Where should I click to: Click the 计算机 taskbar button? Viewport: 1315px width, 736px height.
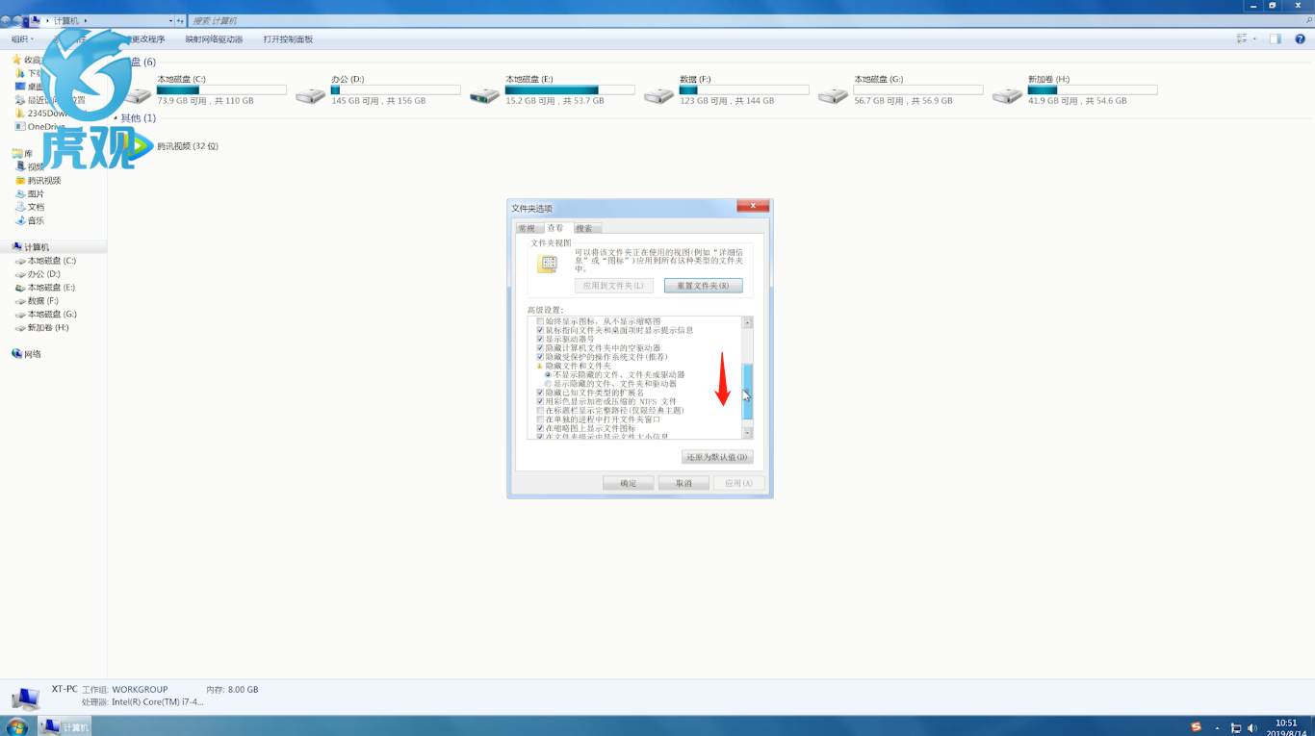pyautogui.click(x=65, y=727)
